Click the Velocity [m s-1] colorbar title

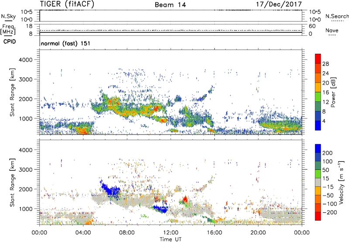coord(341,182)
